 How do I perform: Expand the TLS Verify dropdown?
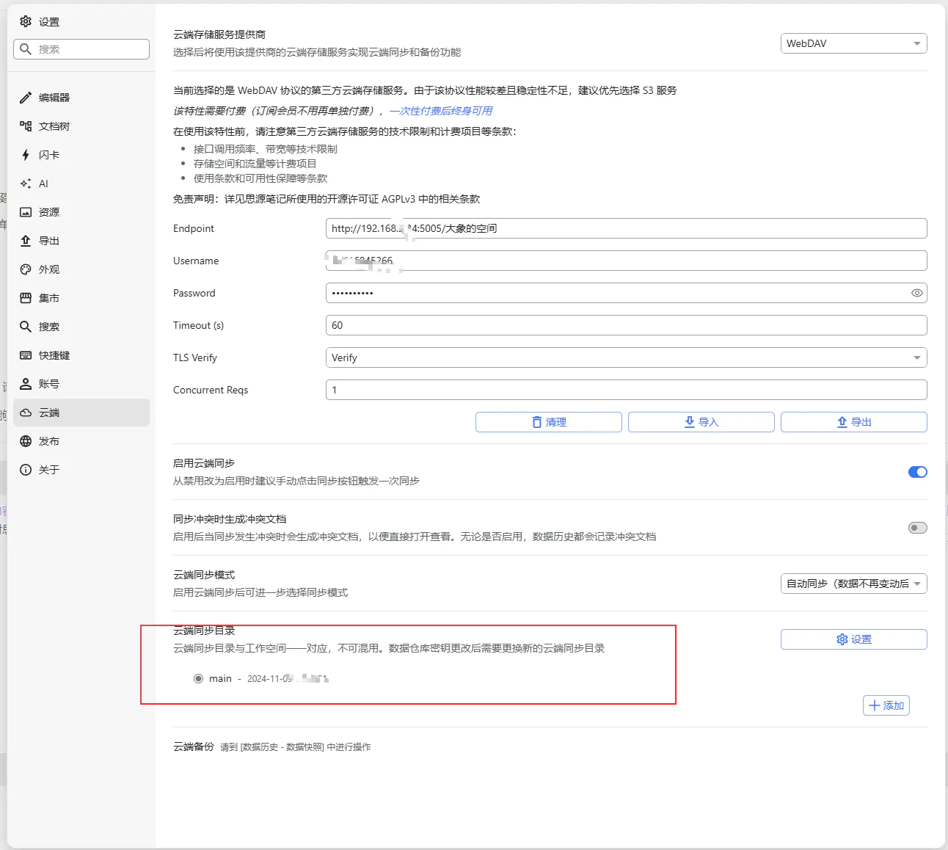(x=626, y=357)
